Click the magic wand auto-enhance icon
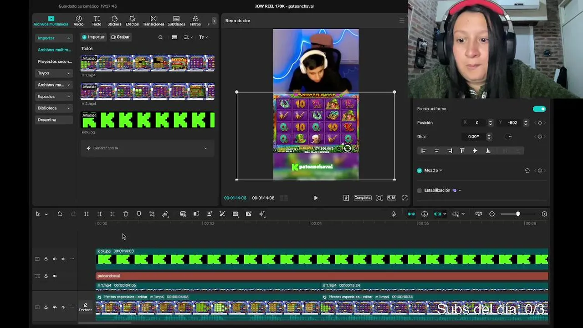The width and height of the screenshot is (583, 328). pos(222,214)
